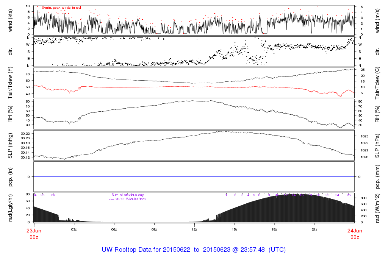Viewport: 388px width, 265px height.
Task: Select the 'wind (kts)' left axis label
Action: (x=10, y=20)
